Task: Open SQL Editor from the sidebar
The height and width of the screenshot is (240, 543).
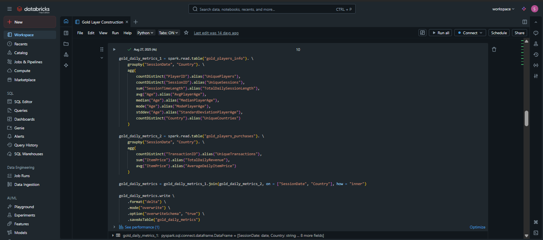Action: pyautogui.click(x=23, y=101)
